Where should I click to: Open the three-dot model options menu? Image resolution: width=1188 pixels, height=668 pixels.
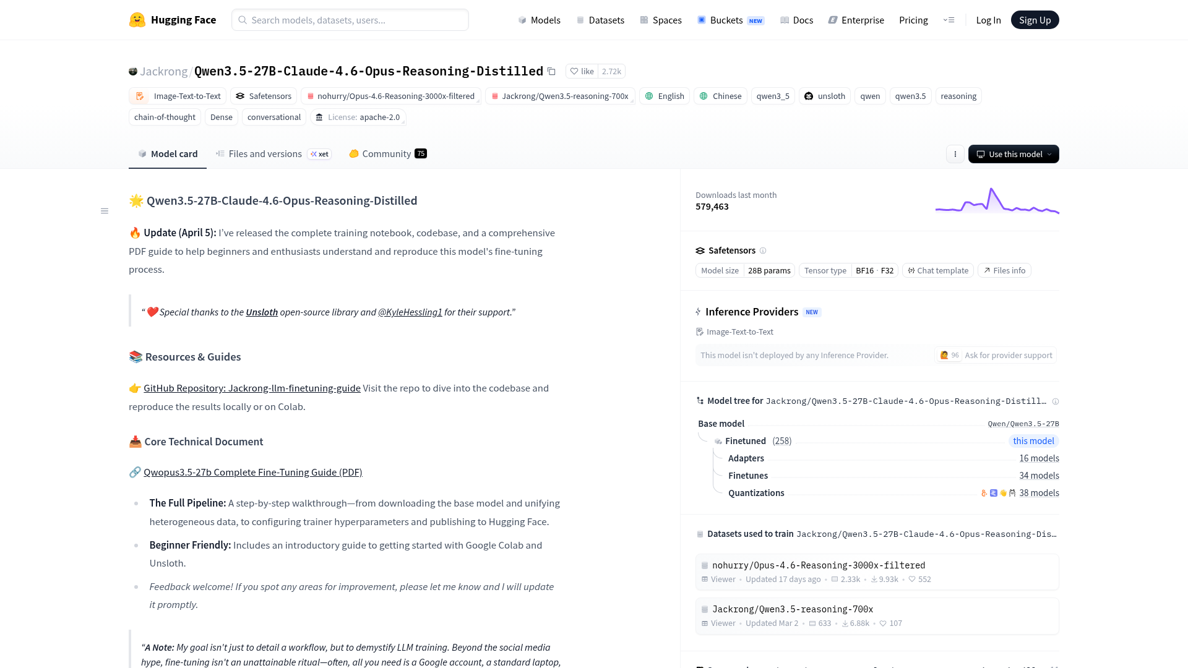point(955,154)
